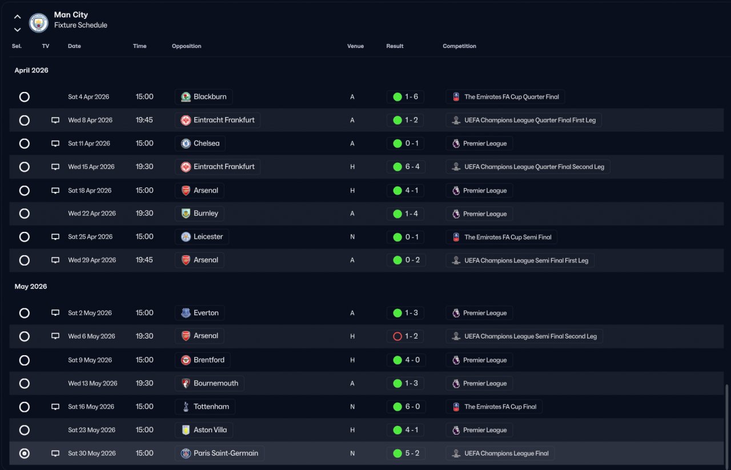Click the 19:30 time in Burnley row

[144, 214]
